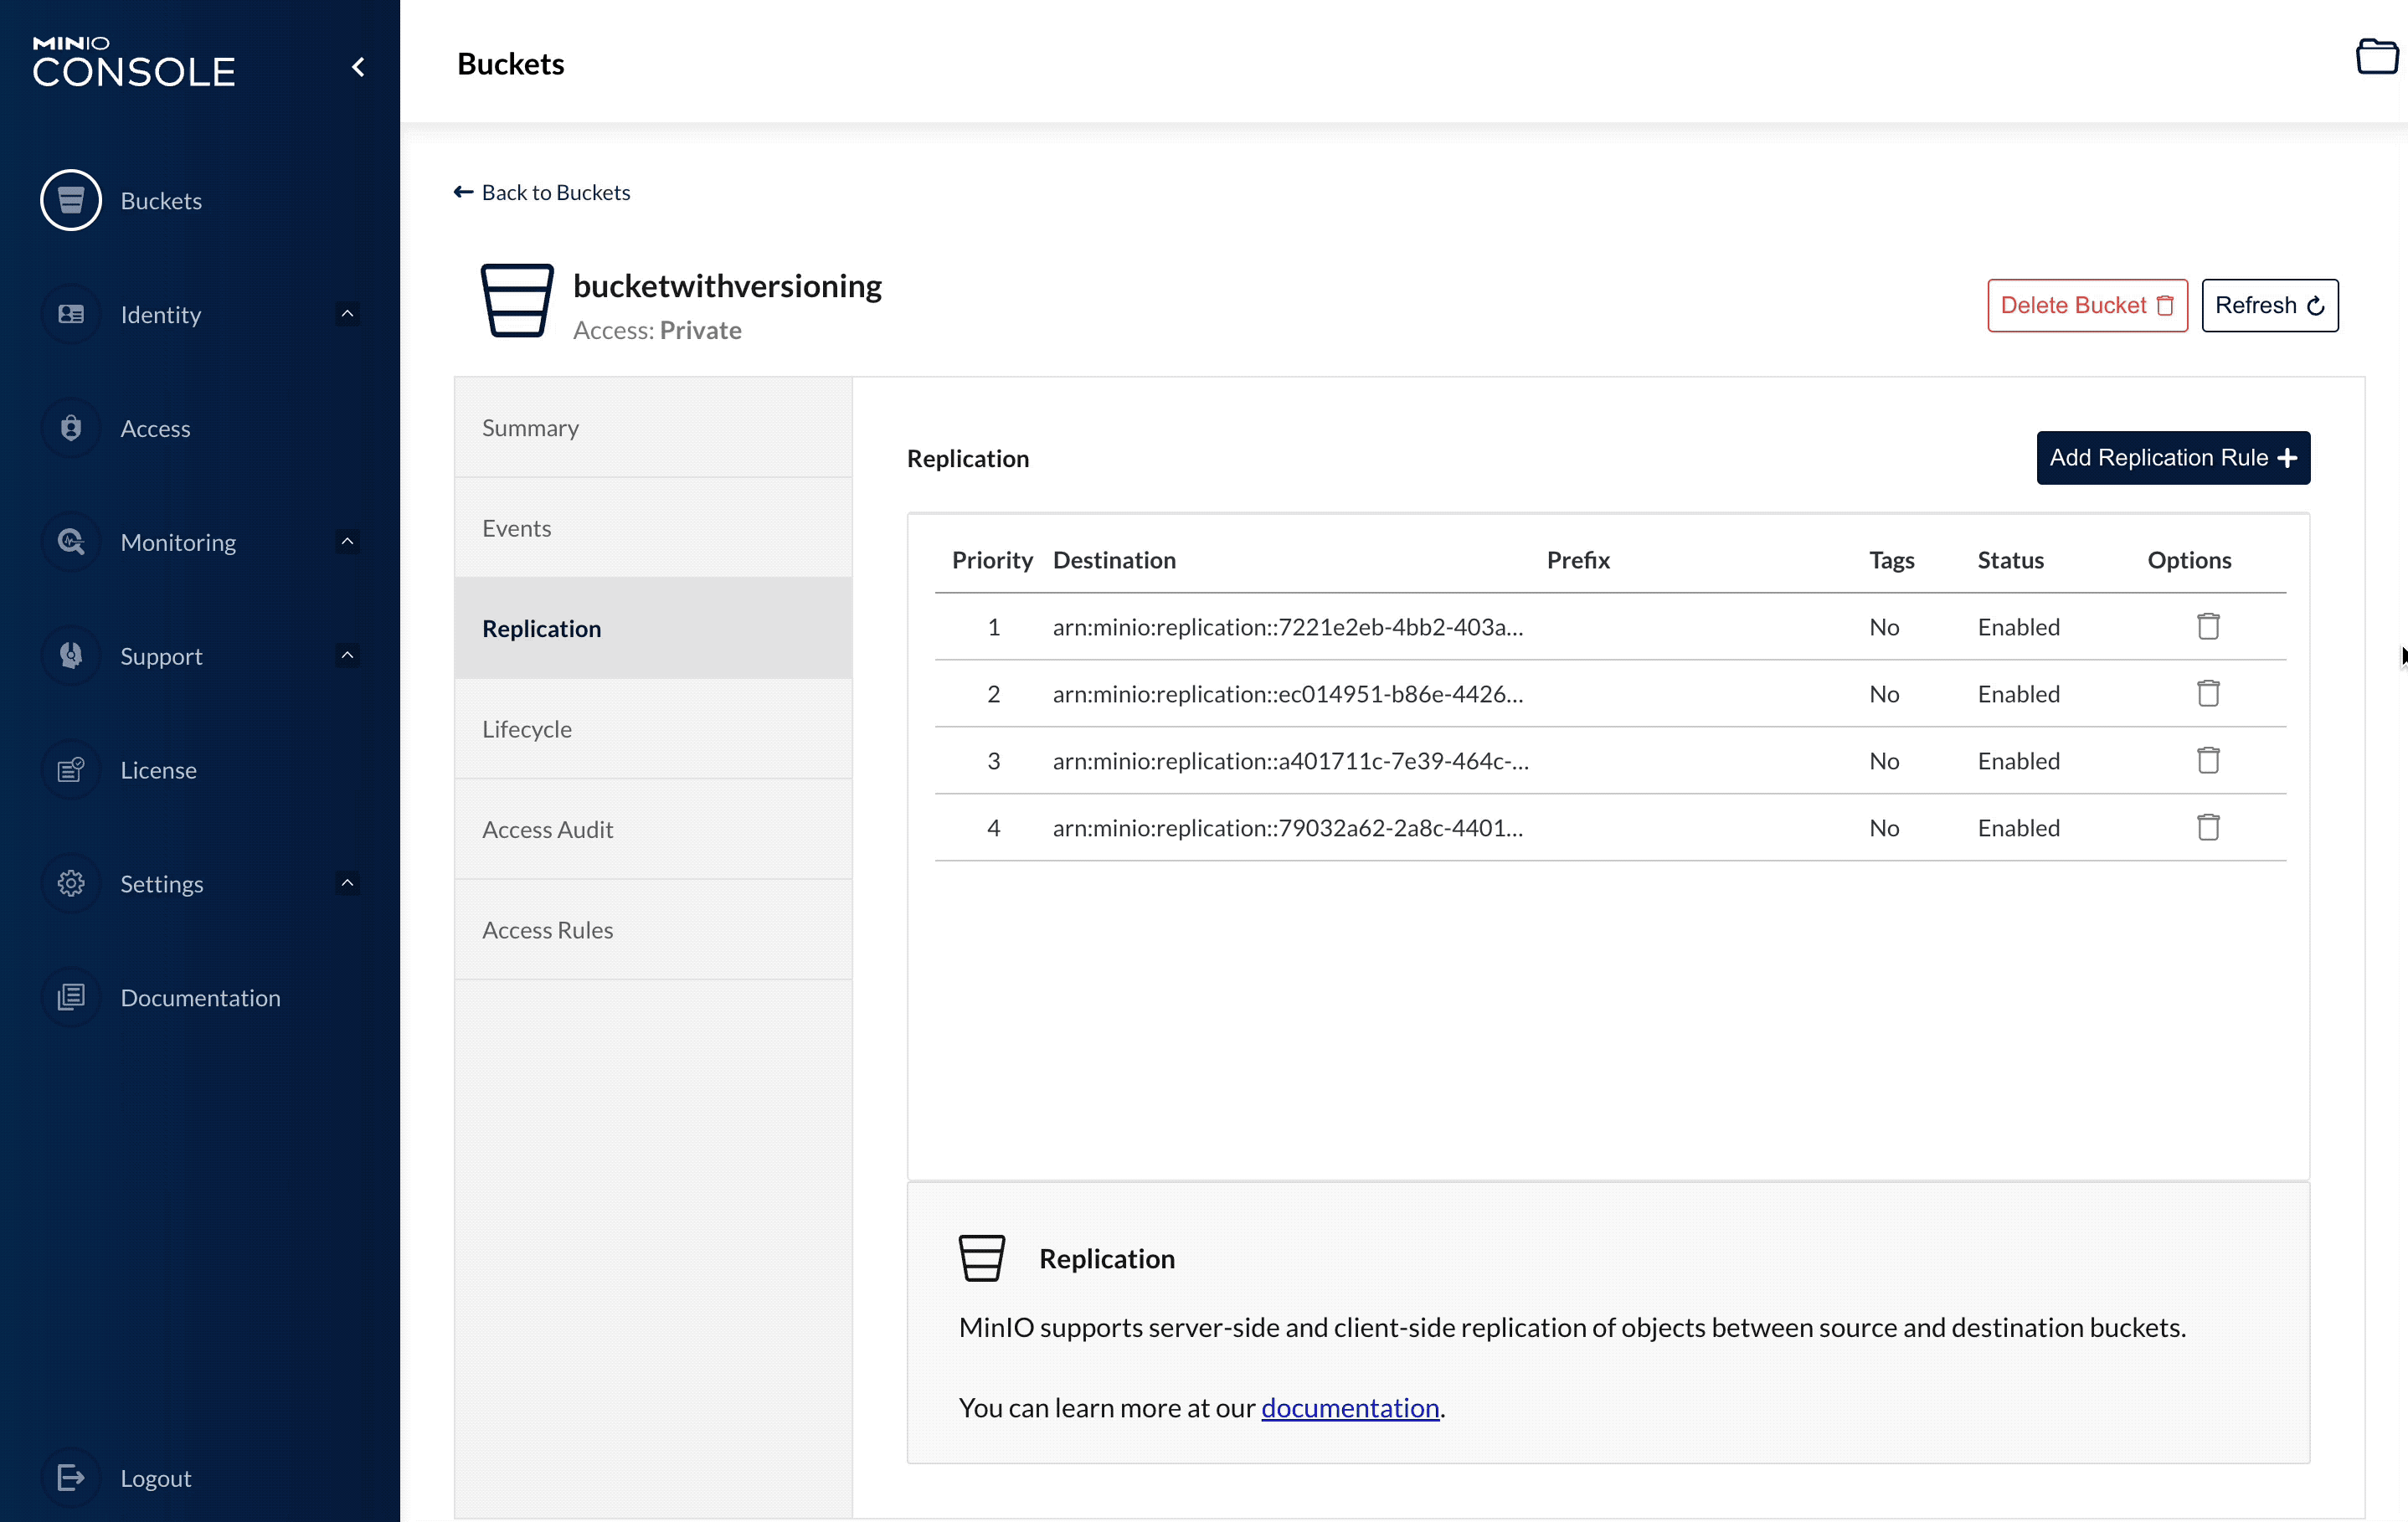The width and height of the screenshot is (2408, 1522).
Task: Click the Access lock icon in sidebar
Action: 70,428
